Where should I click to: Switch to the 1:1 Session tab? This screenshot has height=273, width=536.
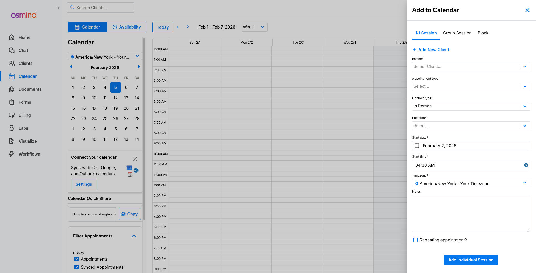coord(426,33)
